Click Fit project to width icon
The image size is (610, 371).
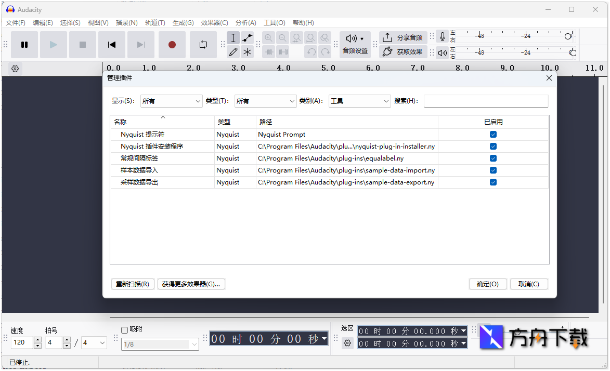tap(311, 38)
